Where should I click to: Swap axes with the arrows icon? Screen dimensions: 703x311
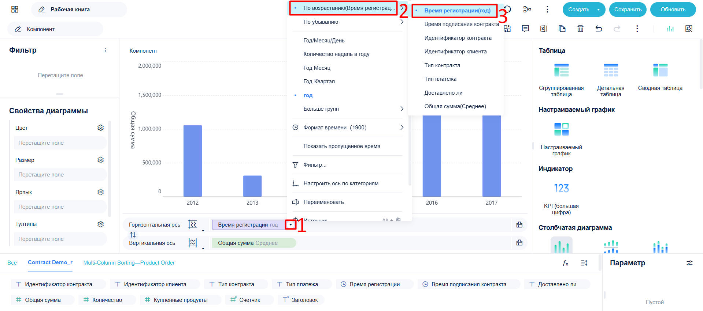click(x=133, y=235)
